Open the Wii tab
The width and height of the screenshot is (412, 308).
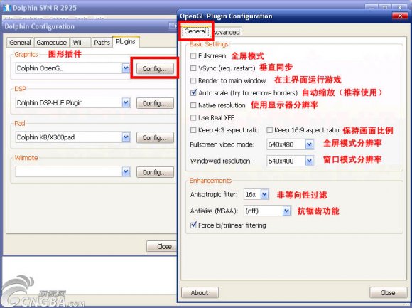(80, 43)
